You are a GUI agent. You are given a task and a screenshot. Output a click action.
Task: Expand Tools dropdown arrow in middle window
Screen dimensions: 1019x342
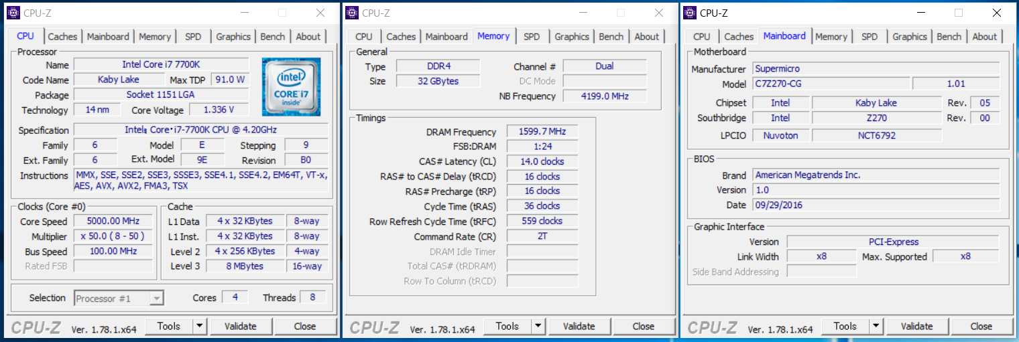coord(538,327)
